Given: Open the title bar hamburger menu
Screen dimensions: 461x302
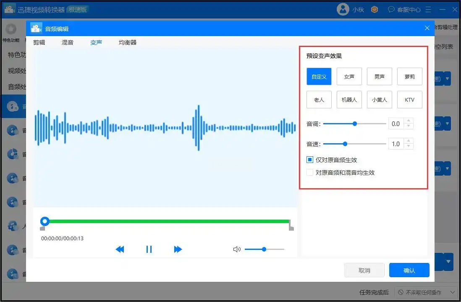Looking at the screenshot, I should pos(429,9).
